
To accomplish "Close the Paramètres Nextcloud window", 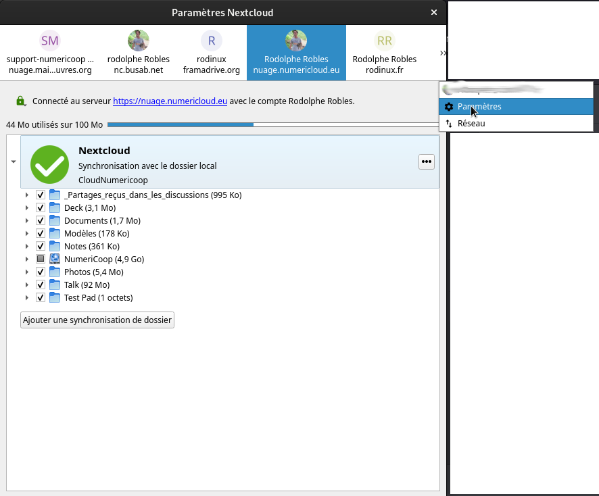I will pos(434,12).
